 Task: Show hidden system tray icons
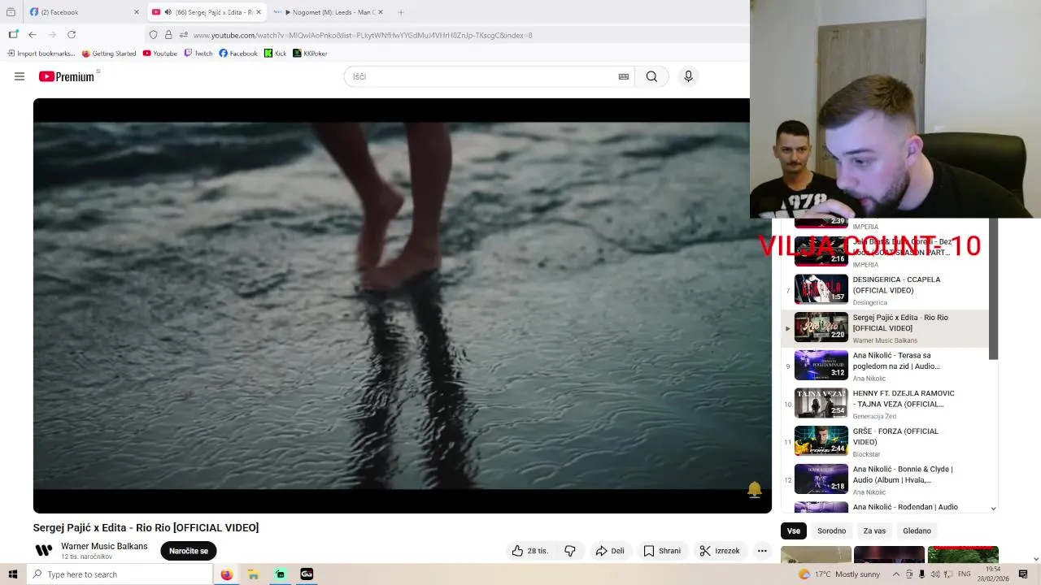pos(895,574)
